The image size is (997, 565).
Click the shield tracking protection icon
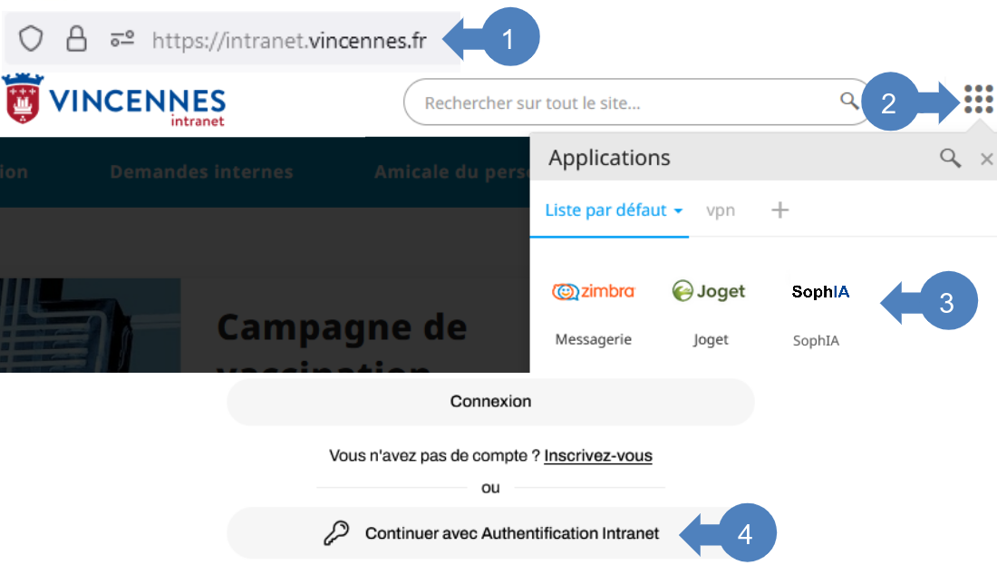click(32, 39)
